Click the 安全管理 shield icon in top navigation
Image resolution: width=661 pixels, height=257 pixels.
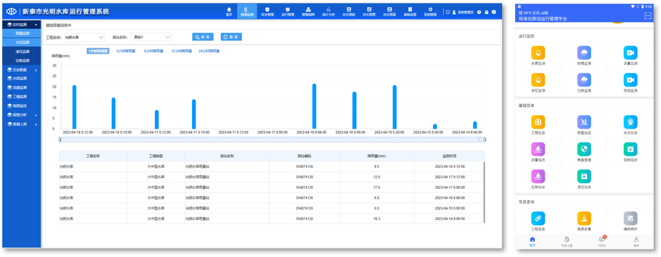[267, 11]
